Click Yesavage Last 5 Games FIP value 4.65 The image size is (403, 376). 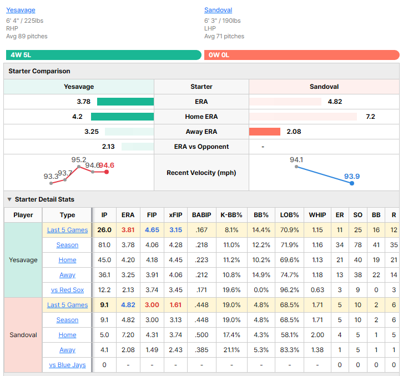(x=152, y=230)
